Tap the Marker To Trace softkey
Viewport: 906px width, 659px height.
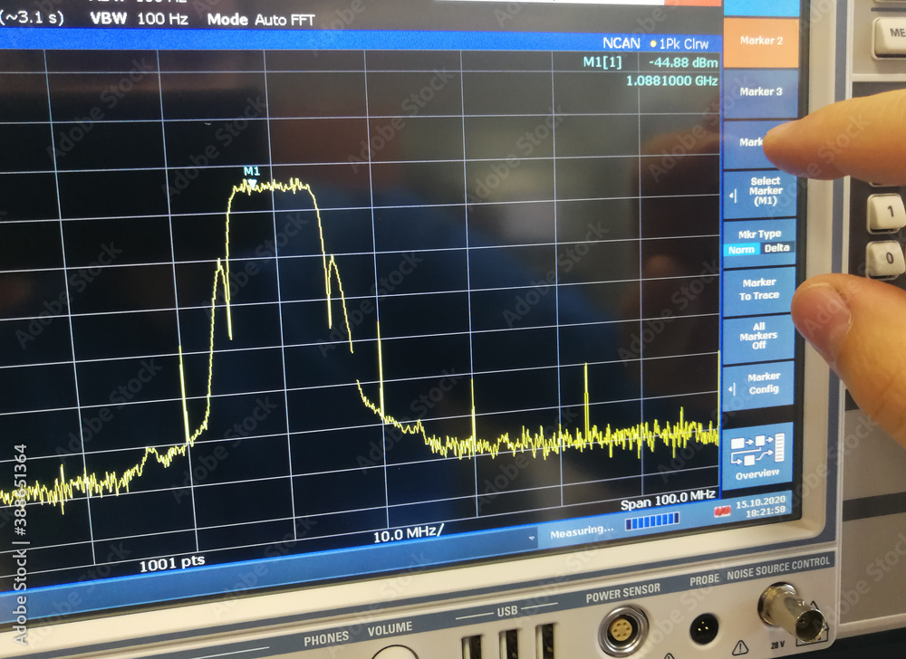pyautogui.click(x=758, y=290)
